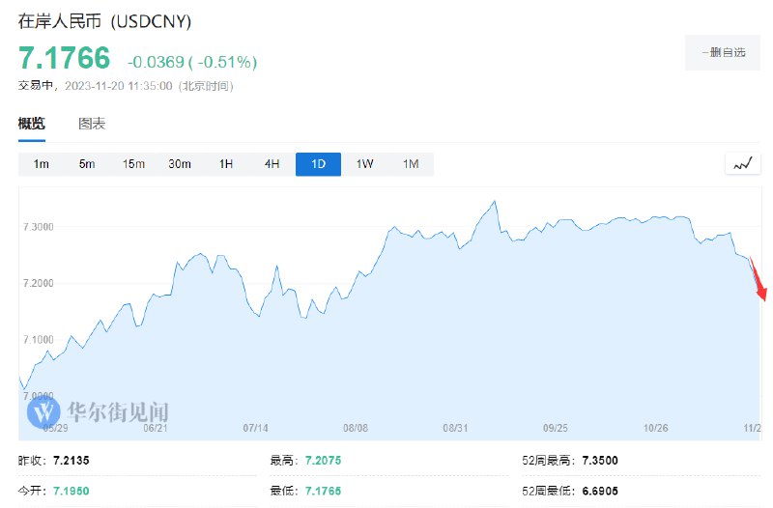Click the highlighted 1D interval button
This screenshot has width=773, height=508.
(318, 164)
